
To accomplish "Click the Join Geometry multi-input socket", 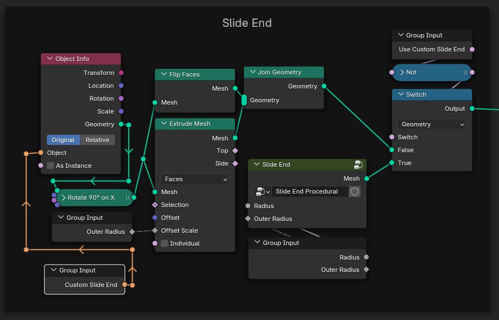I will coord(244,100).
